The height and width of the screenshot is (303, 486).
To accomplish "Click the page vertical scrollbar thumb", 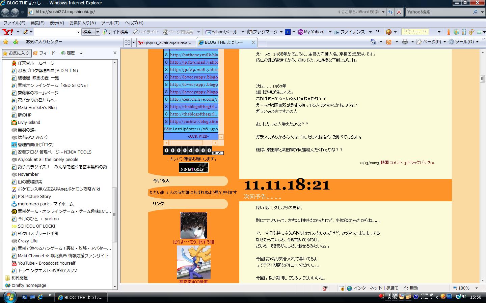I will pyautogui.click(x=482, y=79).
